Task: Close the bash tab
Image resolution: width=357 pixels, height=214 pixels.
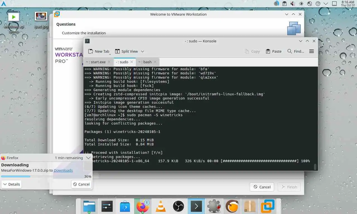Action: pyautogui.click(x=155, y=62)
